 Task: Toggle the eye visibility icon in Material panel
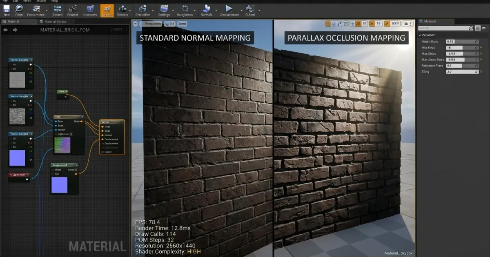(x=483, y=28)
